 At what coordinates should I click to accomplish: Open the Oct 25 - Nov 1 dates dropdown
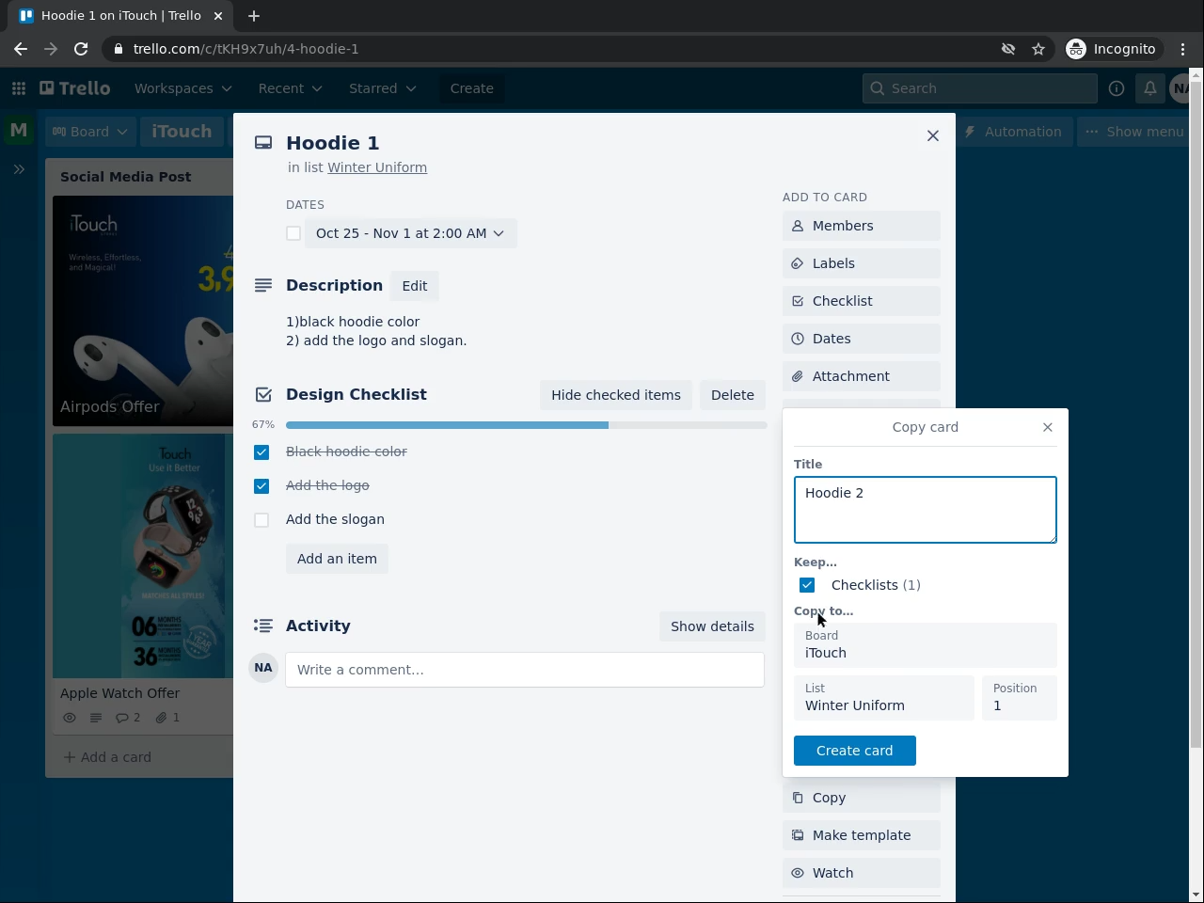pyautogui.click(x=411, y=233)
